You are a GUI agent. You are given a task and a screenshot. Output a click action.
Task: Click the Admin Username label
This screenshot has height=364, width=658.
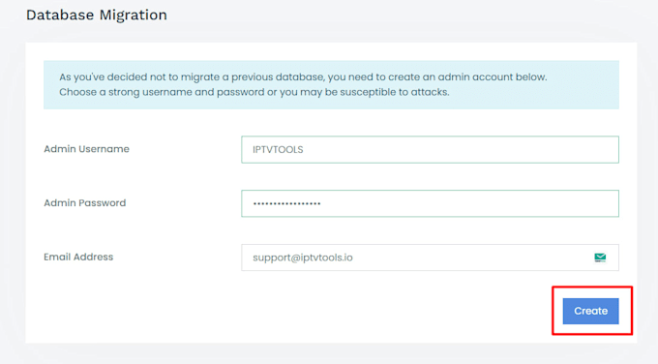pyautogui.click(x=86, y=149)
